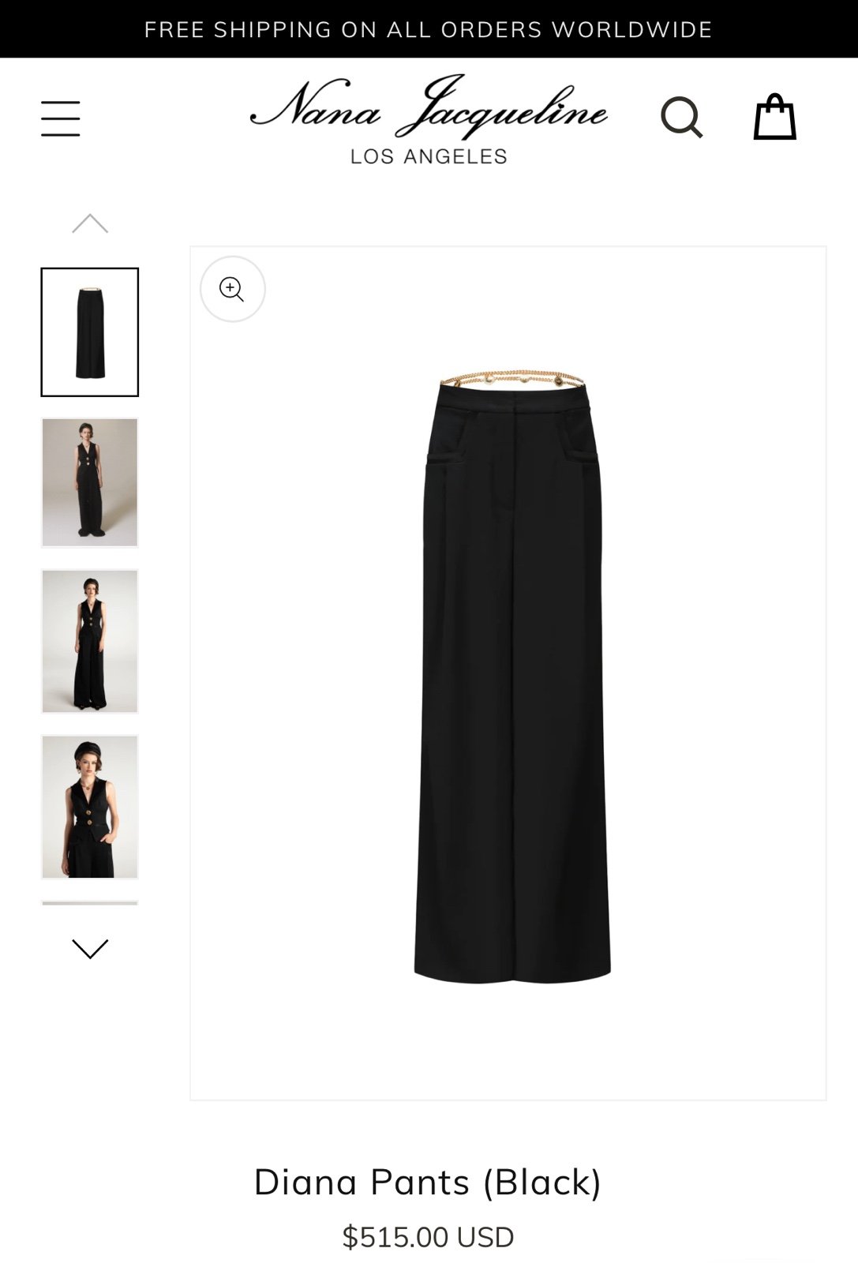
Task: Select the flat black pants thumbnail
Action: coord(90,332)
